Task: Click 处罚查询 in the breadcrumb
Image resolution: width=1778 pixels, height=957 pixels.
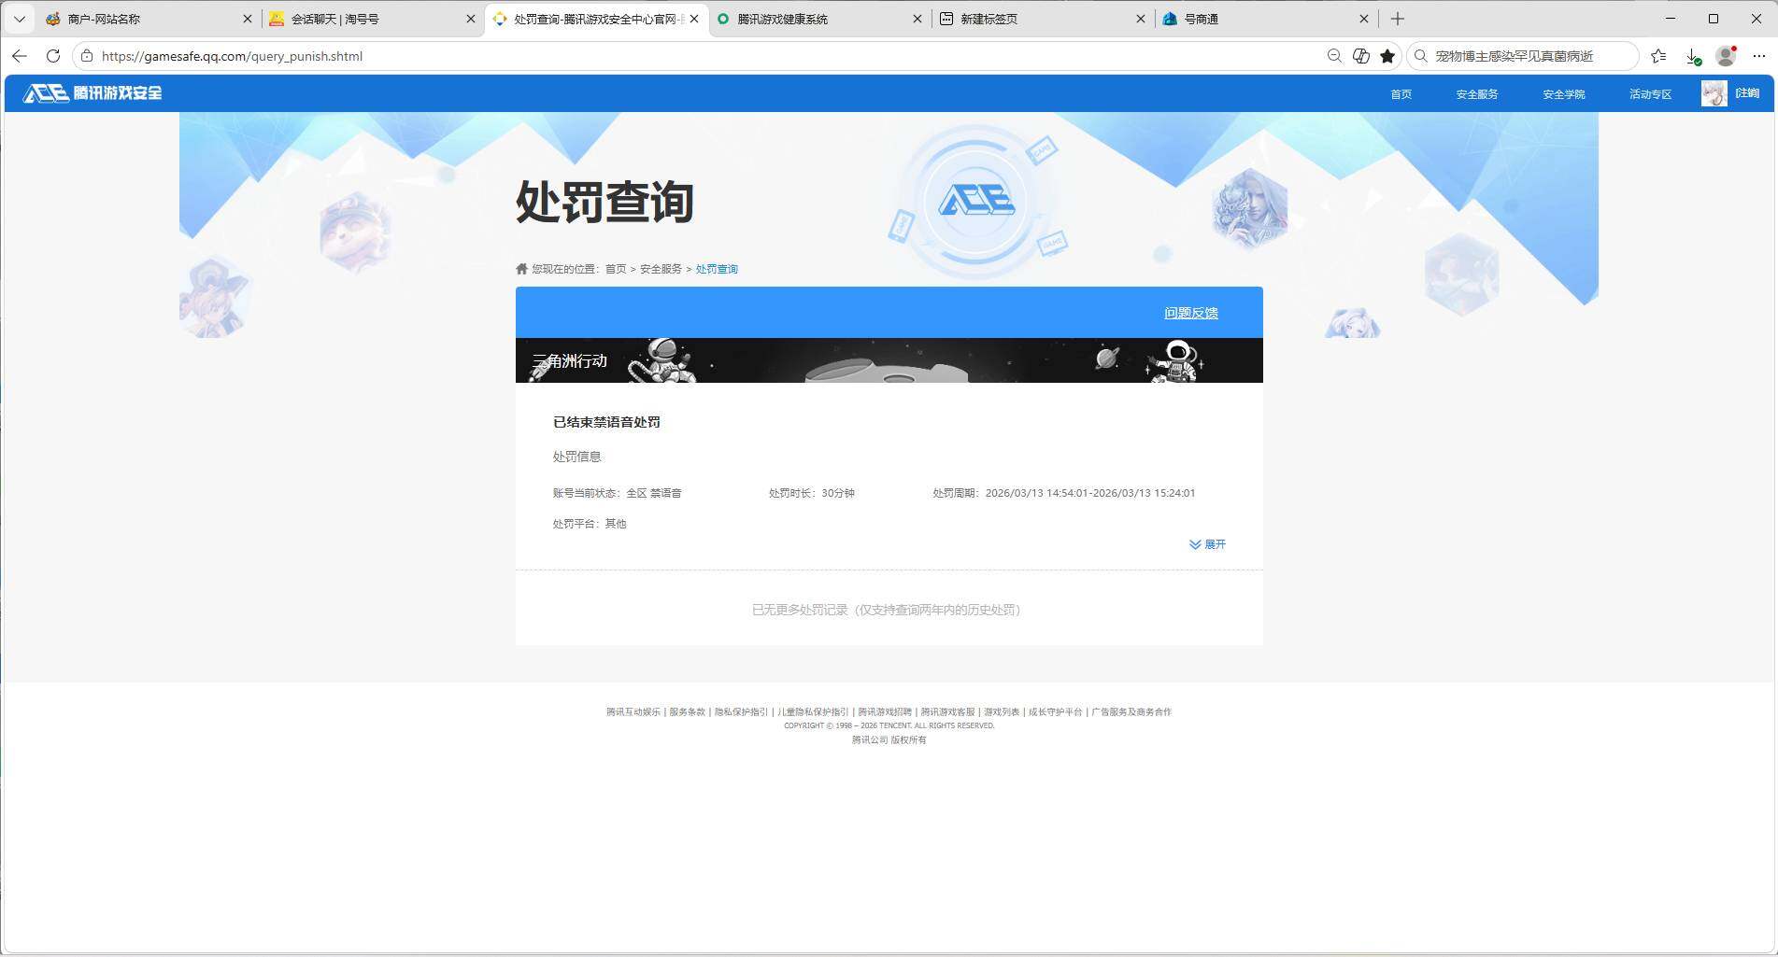Action: tap(717, 269)
